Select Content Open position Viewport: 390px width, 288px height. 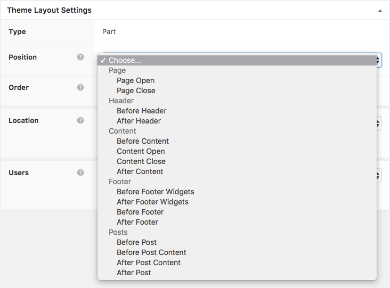click(x=141, y=151)
